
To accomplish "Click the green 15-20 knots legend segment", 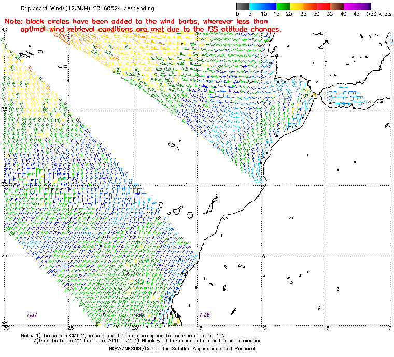I will coord(283,6).
